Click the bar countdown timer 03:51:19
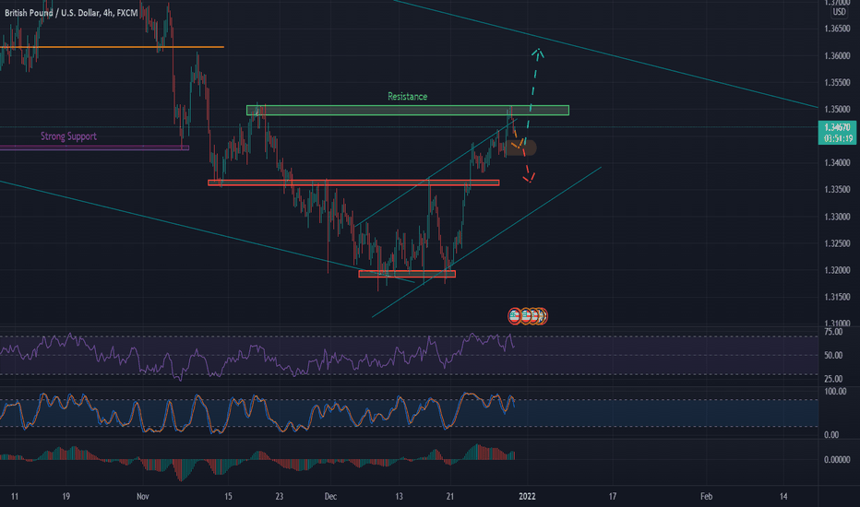 [x=837, y=138]
